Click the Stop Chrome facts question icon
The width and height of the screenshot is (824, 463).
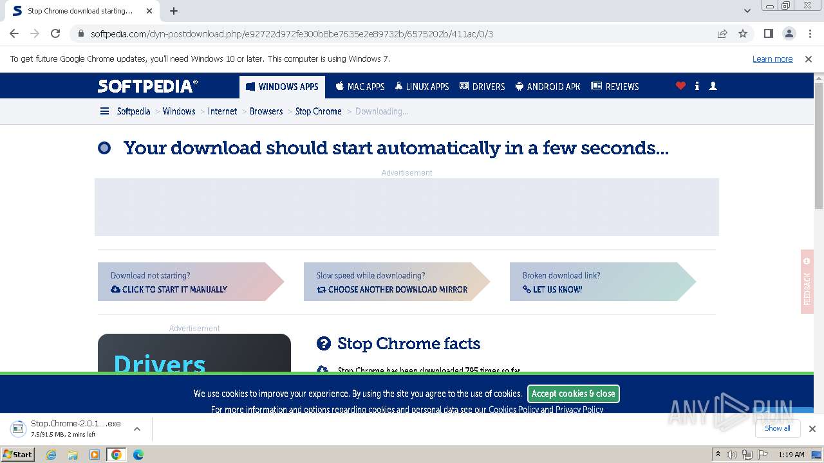tap(324, 344)
